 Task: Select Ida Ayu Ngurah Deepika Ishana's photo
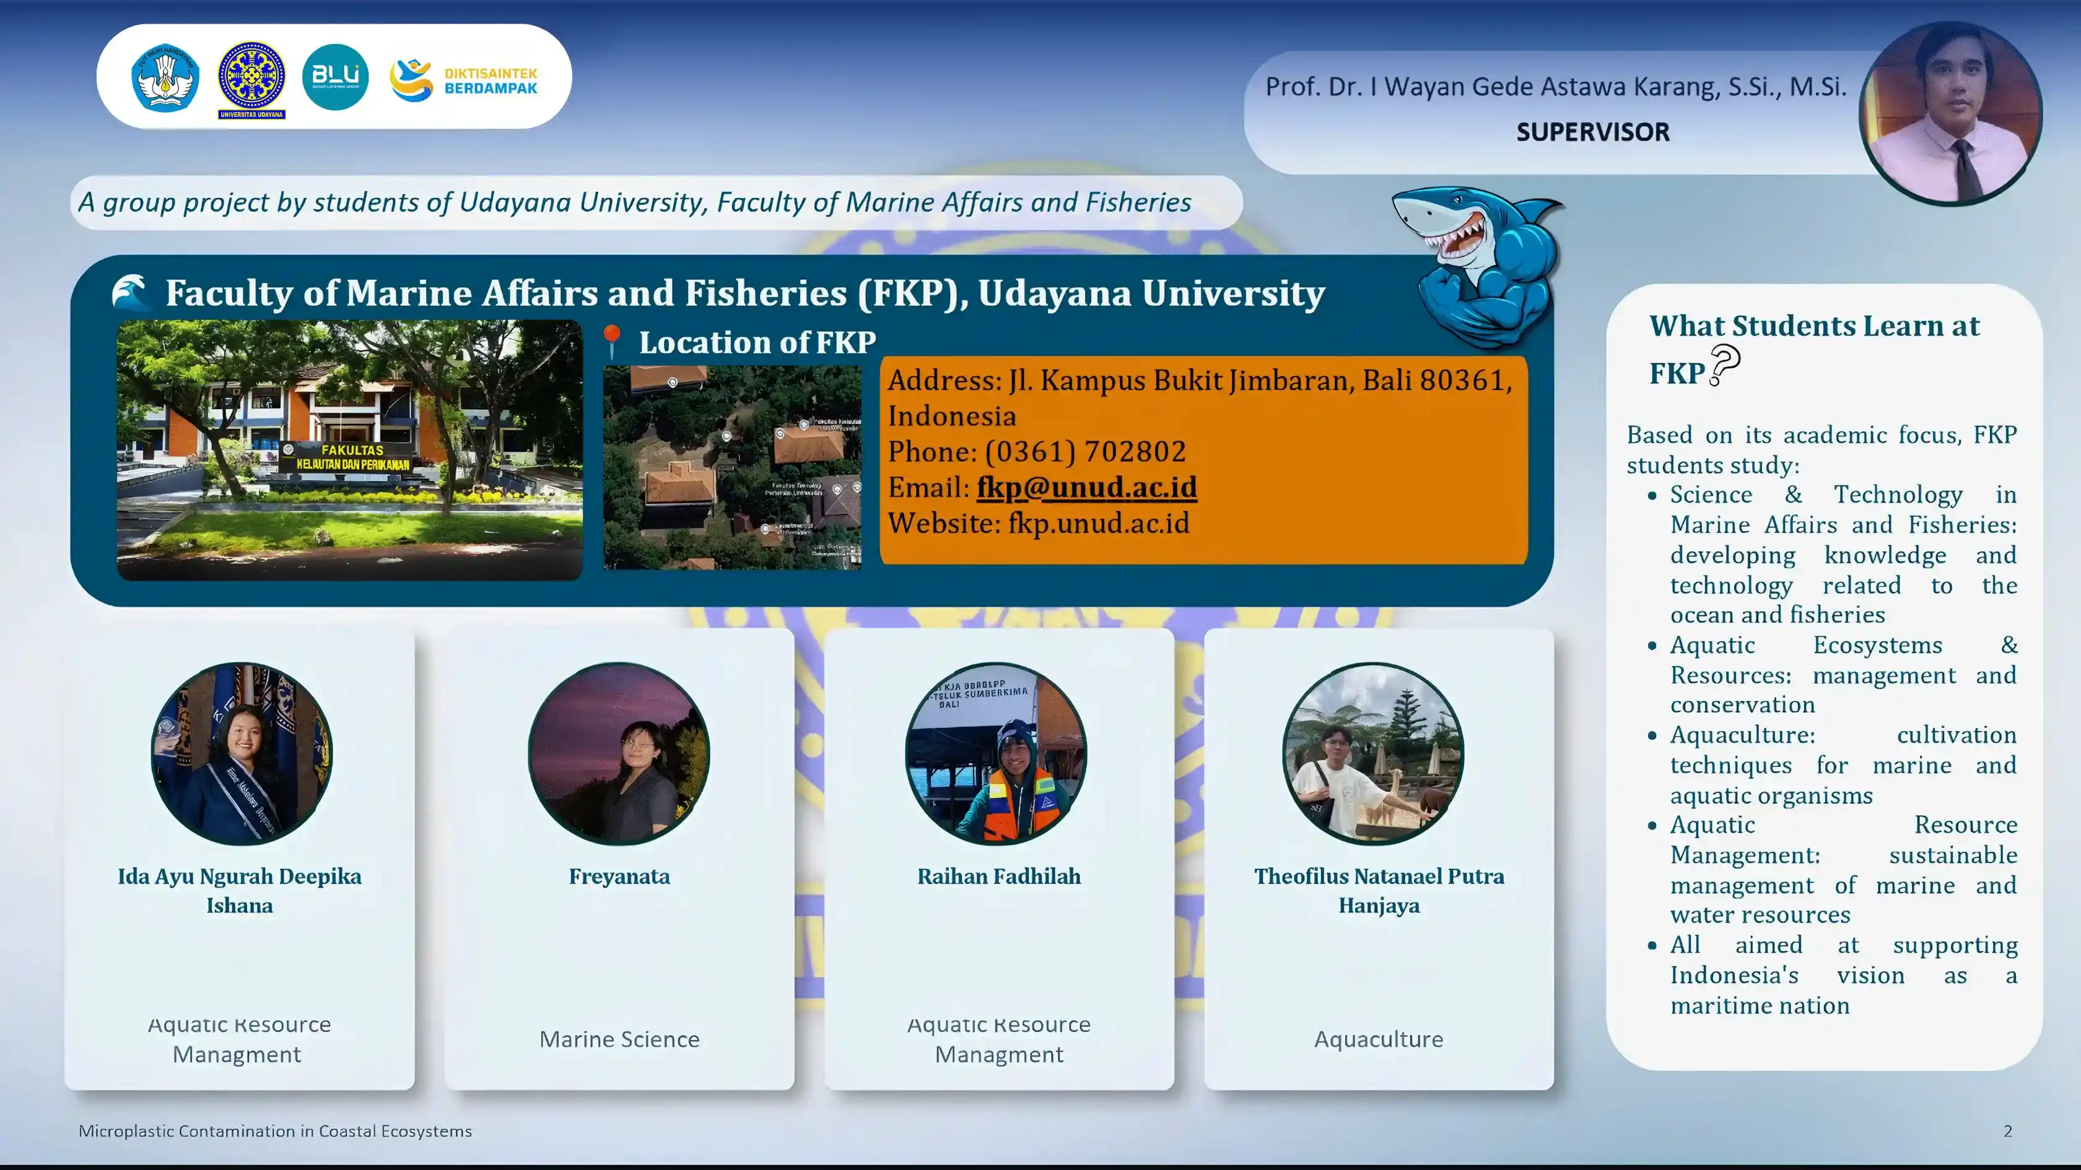[242, 753]
